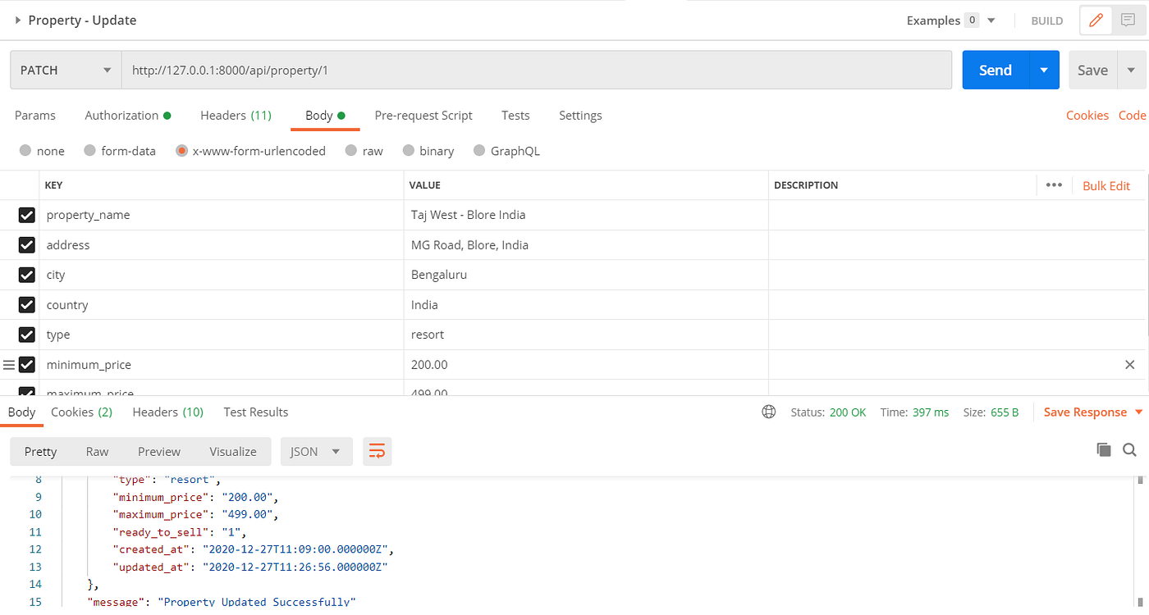1149x615 pixels.
Task: Open the comments icon beside the pencil
Action: click(1128, 20)
